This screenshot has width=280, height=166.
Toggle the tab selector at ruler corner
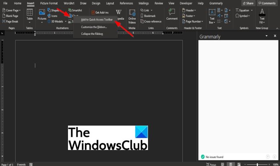[2, 33]
